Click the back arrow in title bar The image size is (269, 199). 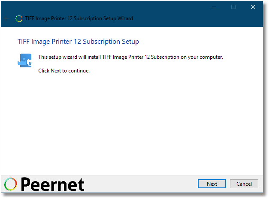[6, 18]
